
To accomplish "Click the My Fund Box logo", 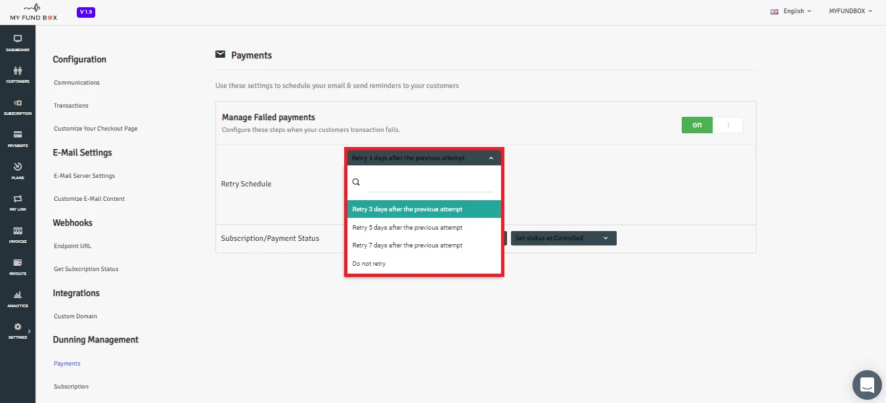I will coord(33,12).
